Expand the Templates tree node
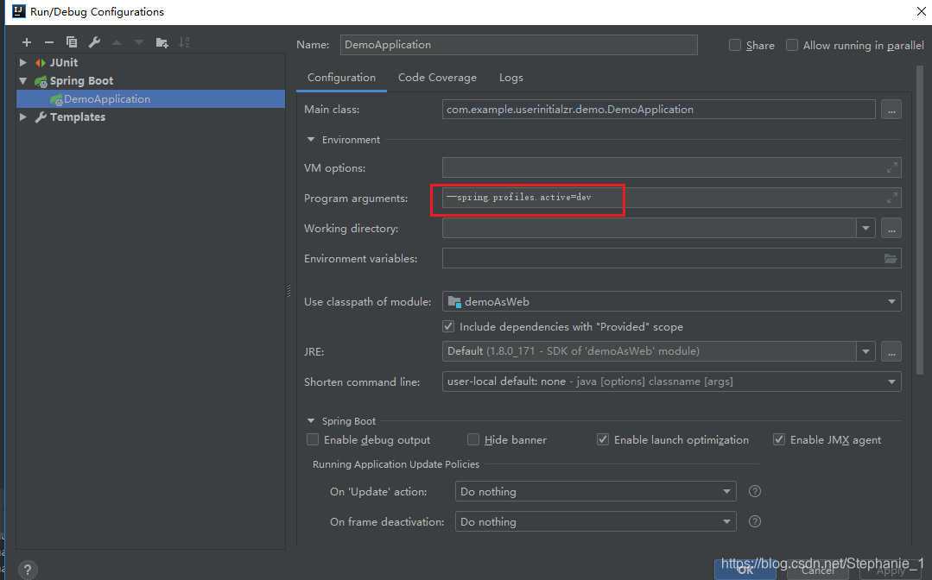The height and width of the screenshot is (580, 932). tap(22, 117)
